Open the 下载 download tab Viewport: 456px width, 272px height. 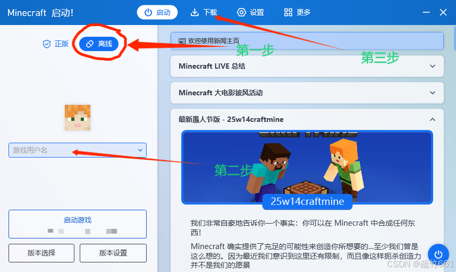[x=204, y=12]
